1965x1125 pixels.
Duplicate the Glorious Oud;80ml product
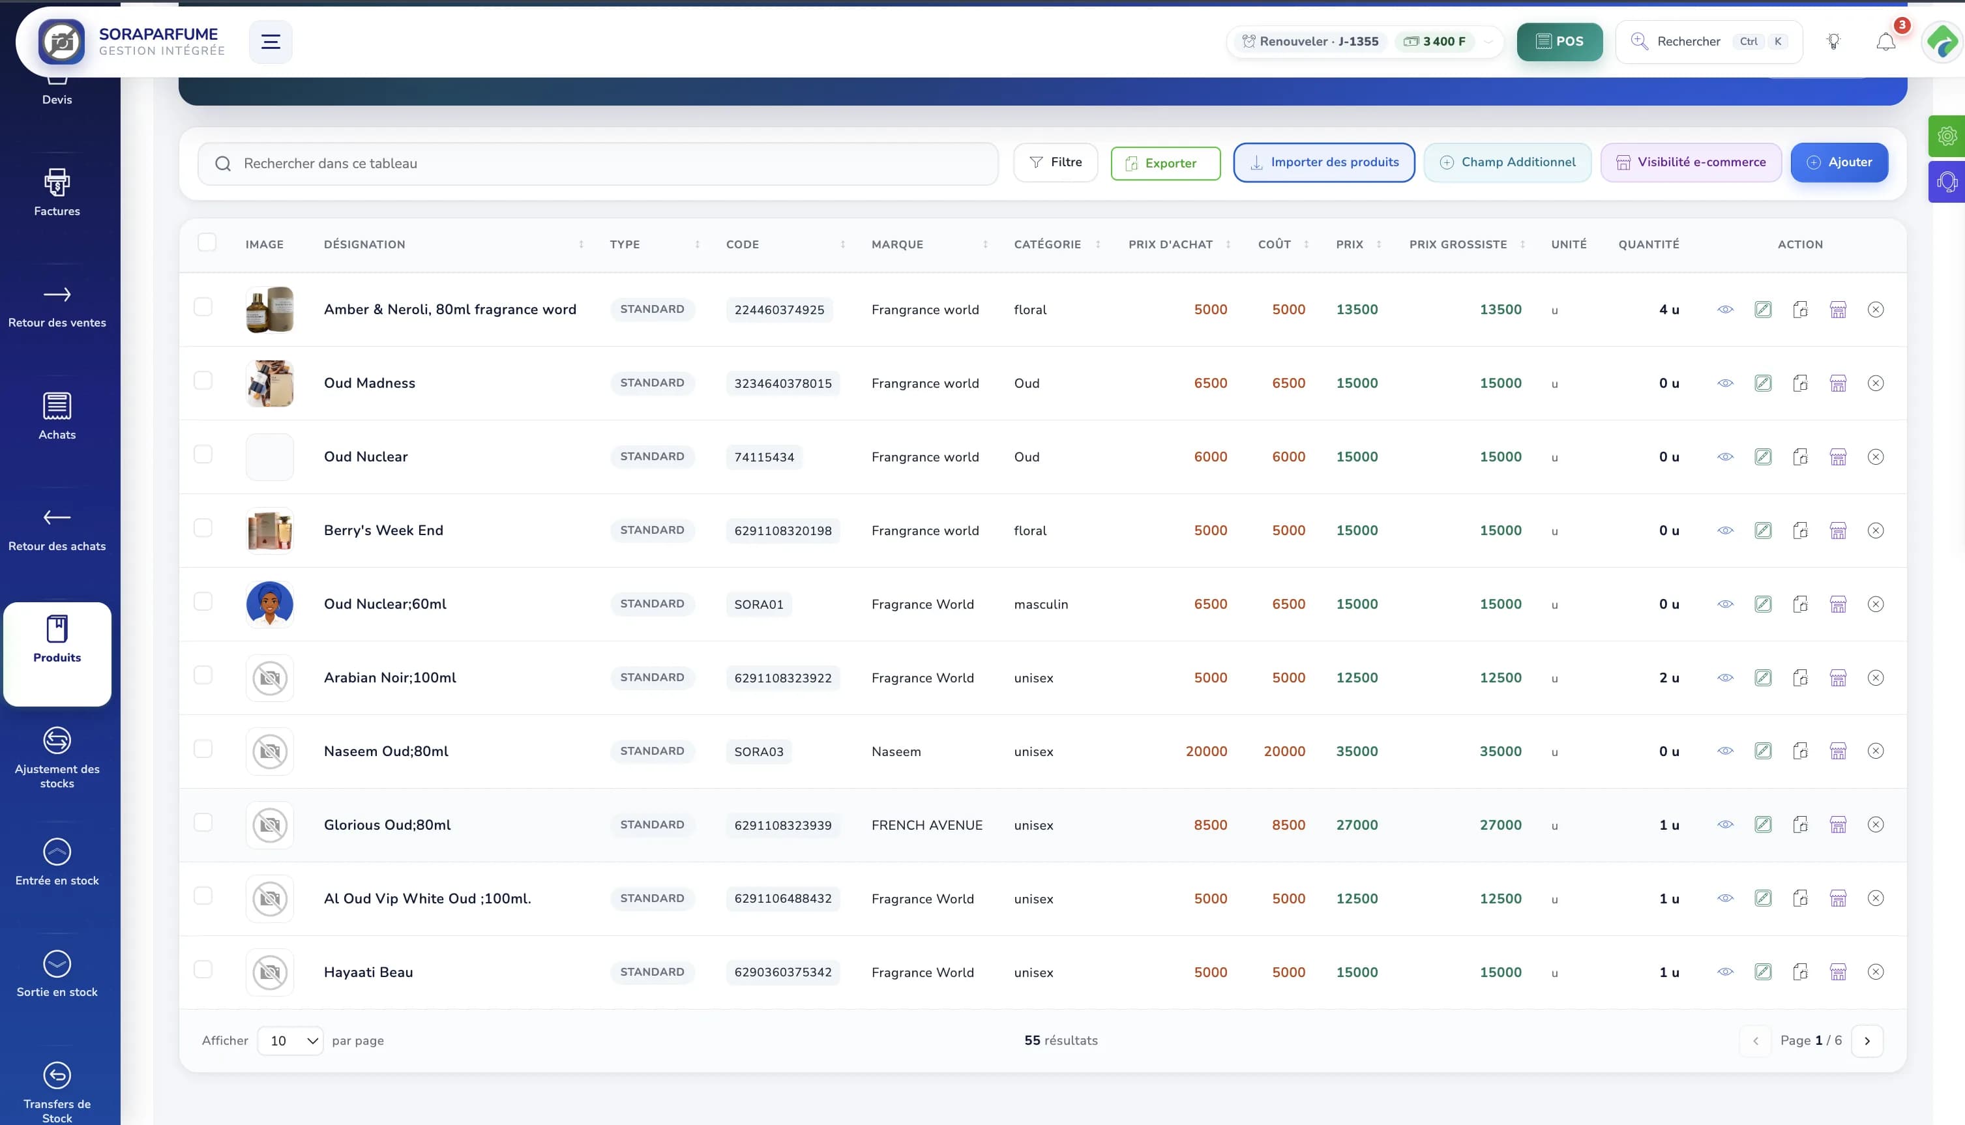(1801, 825)
